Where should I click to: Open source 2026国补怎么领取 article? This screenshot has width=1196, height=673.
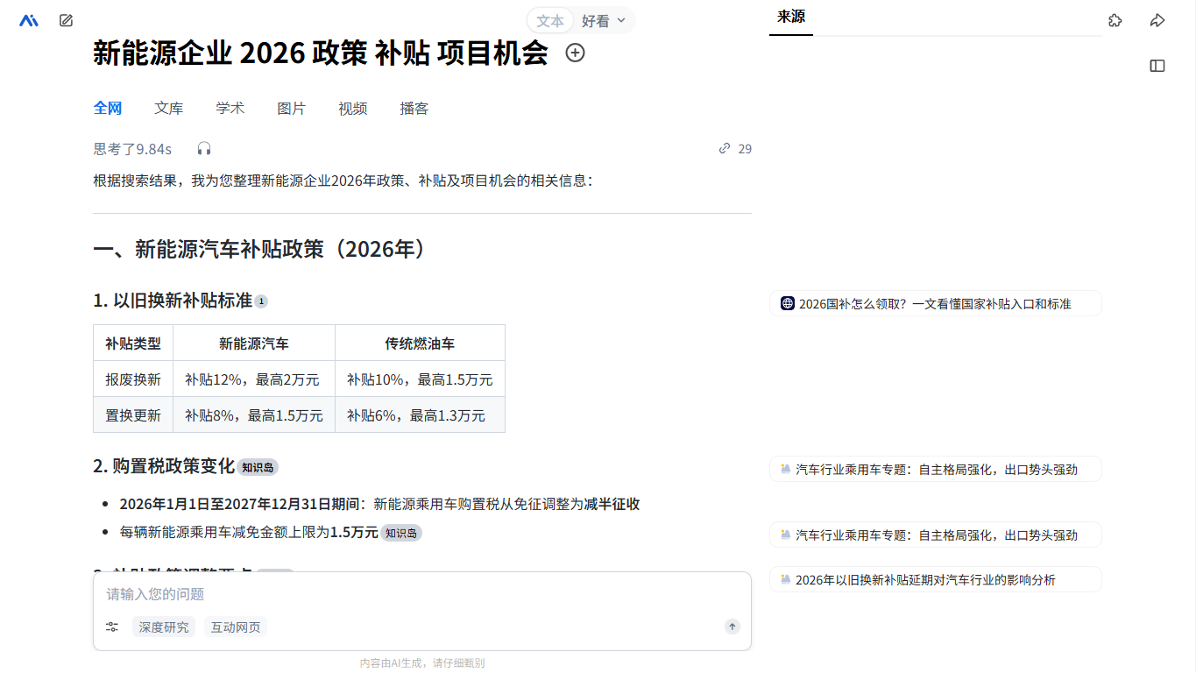tap(935, 303)
